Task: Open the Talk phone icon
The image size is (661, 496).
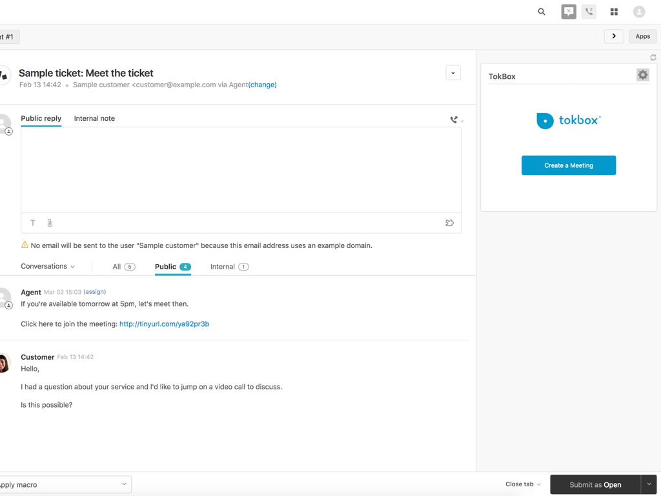Action: (589, 11)
